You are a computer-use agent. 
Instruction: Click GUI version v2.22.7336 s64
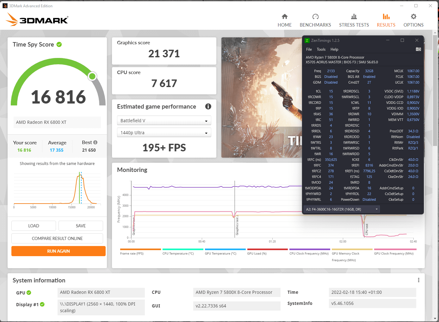(x=237, y=306)
